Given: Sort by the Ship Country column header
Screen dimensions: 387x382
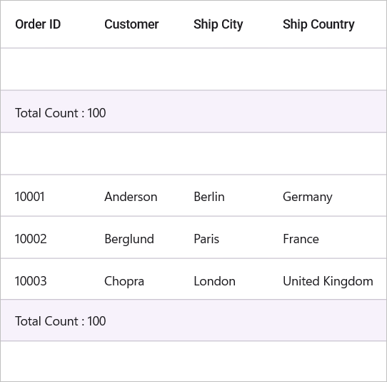Looking at the screenshot, I should point(318,25).
